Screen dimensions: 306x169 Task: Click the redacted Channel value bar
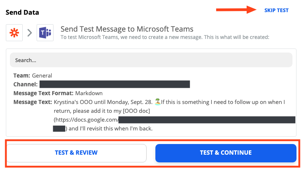(115, 84)
